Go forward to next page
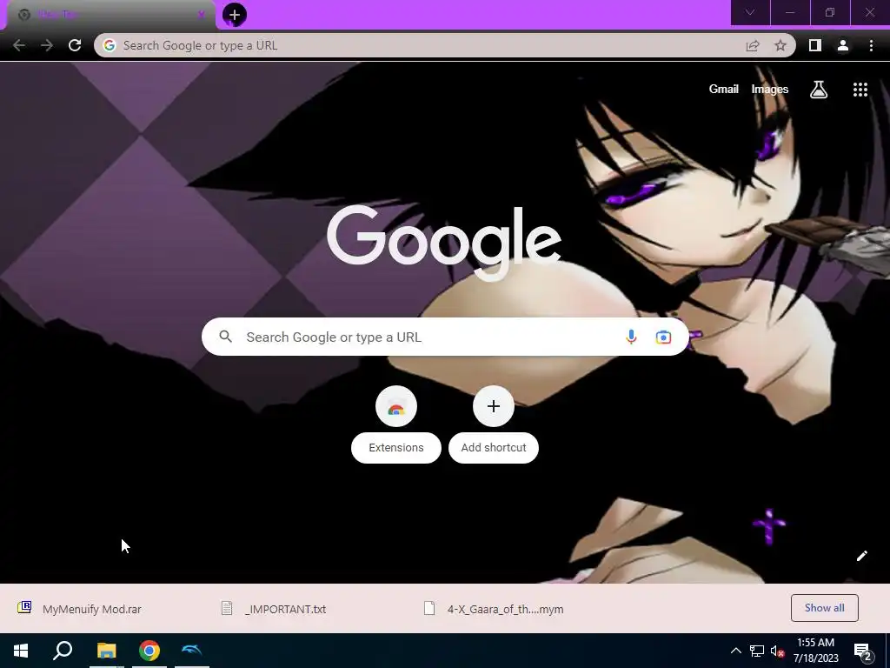The height and width of the screenshot is (668, 890). (47, 45)
